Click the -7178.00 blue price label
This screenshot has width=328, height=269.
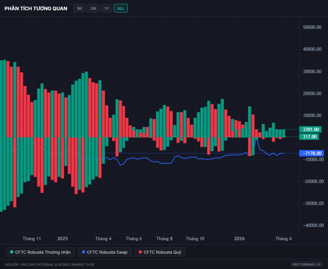(x=311, y=153)
